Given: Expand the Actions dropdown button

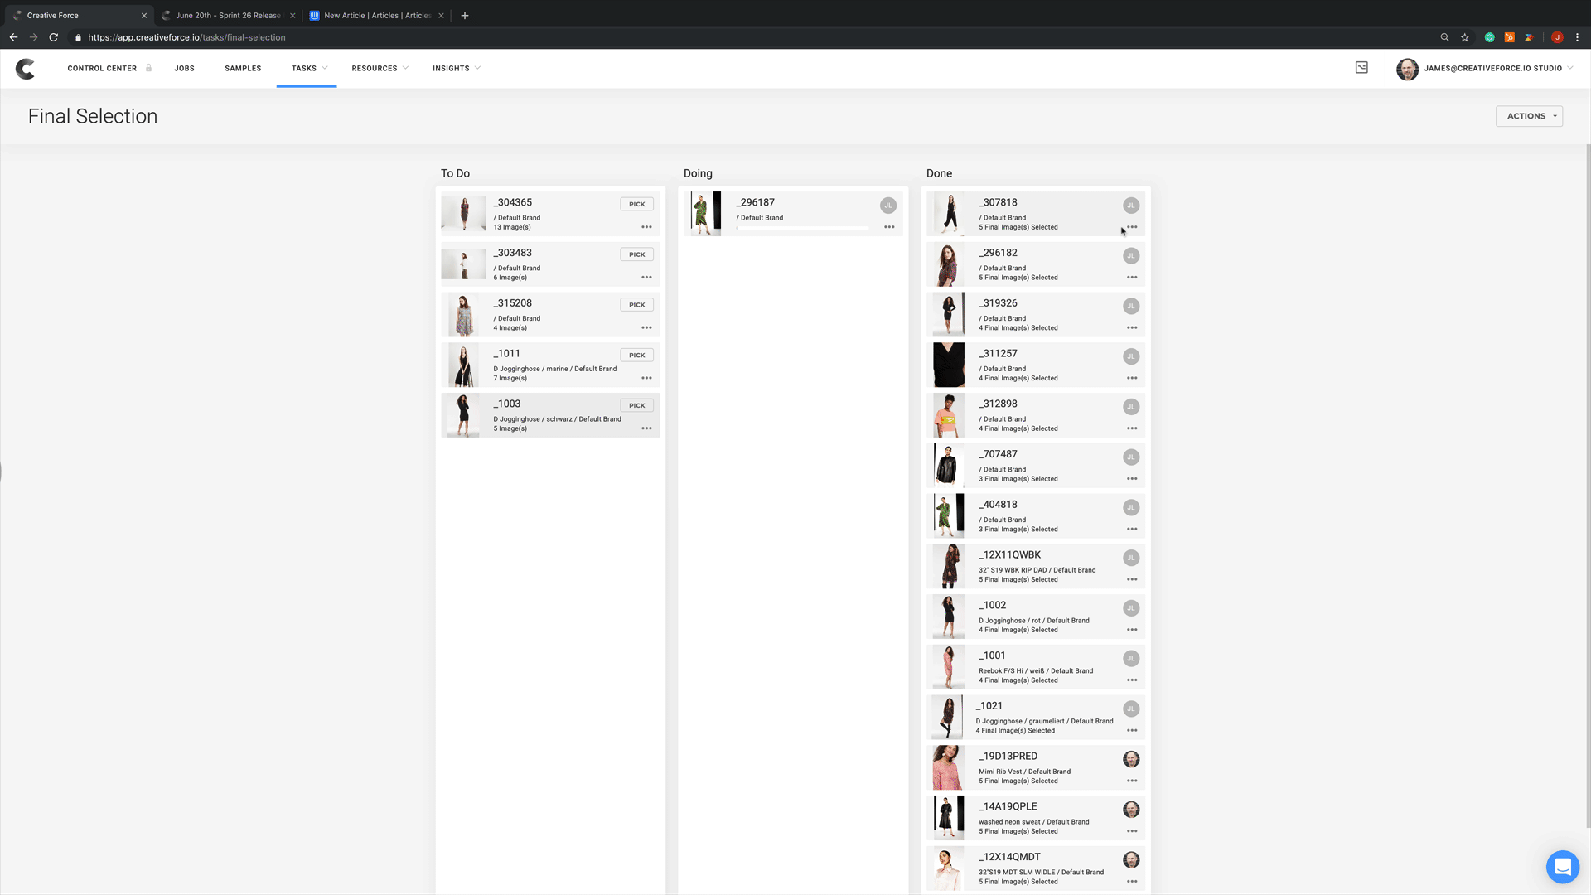Looking at the screenshot, I should (1529, 116).
